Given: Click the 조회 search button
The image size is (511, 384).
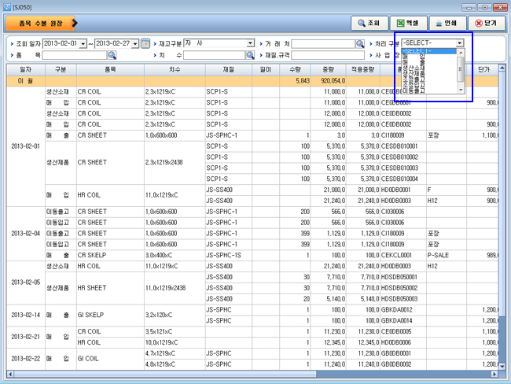Looking at the screenshot, I should pos(369,23).
